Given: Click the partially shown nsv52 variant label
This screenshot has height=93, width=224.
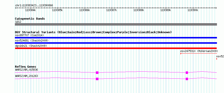Looking at the screenshot, I should point(220,56).
